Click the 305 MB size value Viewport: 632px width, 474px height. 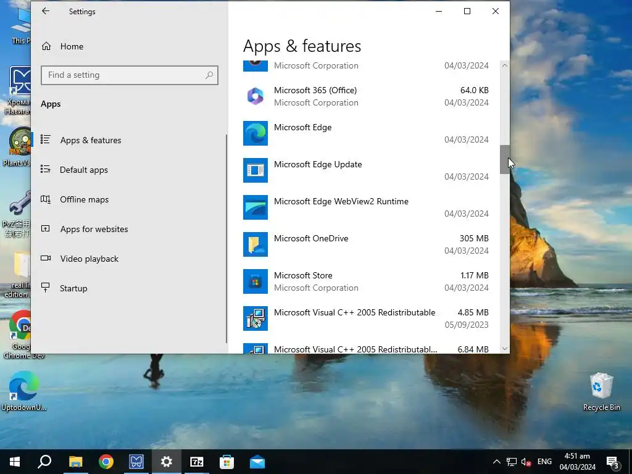[474, 239]
